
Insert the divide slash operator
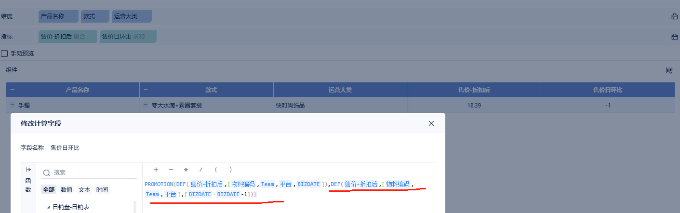(201, 170)
